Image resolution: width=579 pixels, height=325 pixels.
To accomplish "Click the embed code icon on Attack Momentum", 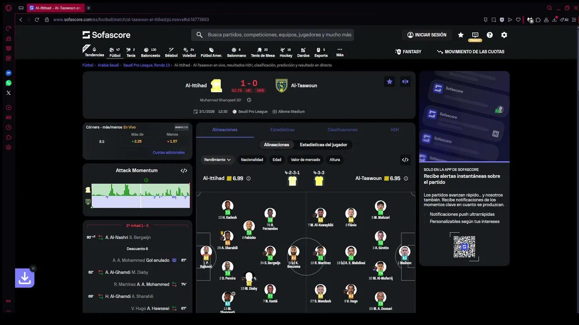I will (x=184, y=171).
